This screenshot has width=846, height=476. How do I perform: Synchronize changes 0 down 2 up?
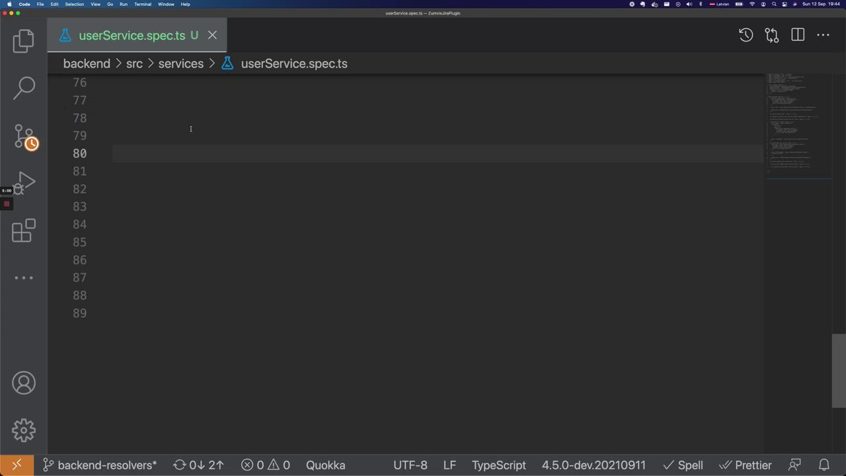point(198,465)
